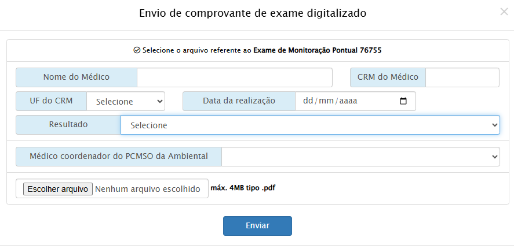Click the "Nome do Médico" label

point(76,77)
